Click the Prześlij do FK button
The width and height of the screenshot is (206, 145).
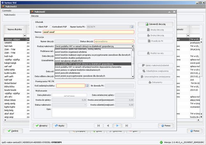[x=155, y=41]
